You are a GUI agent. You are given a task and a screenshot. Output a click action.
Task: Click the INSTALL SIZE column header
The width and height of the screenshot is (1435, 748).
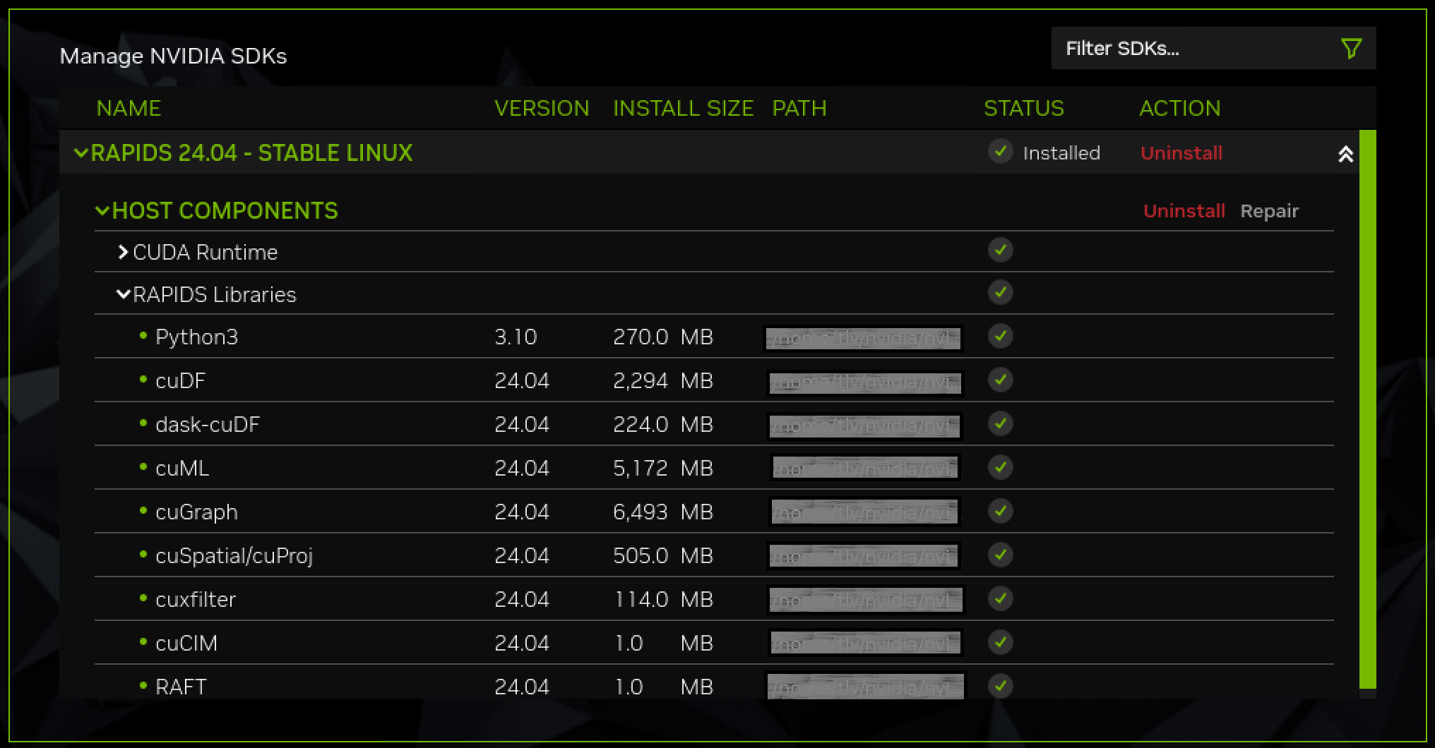(x=683, y=108)
